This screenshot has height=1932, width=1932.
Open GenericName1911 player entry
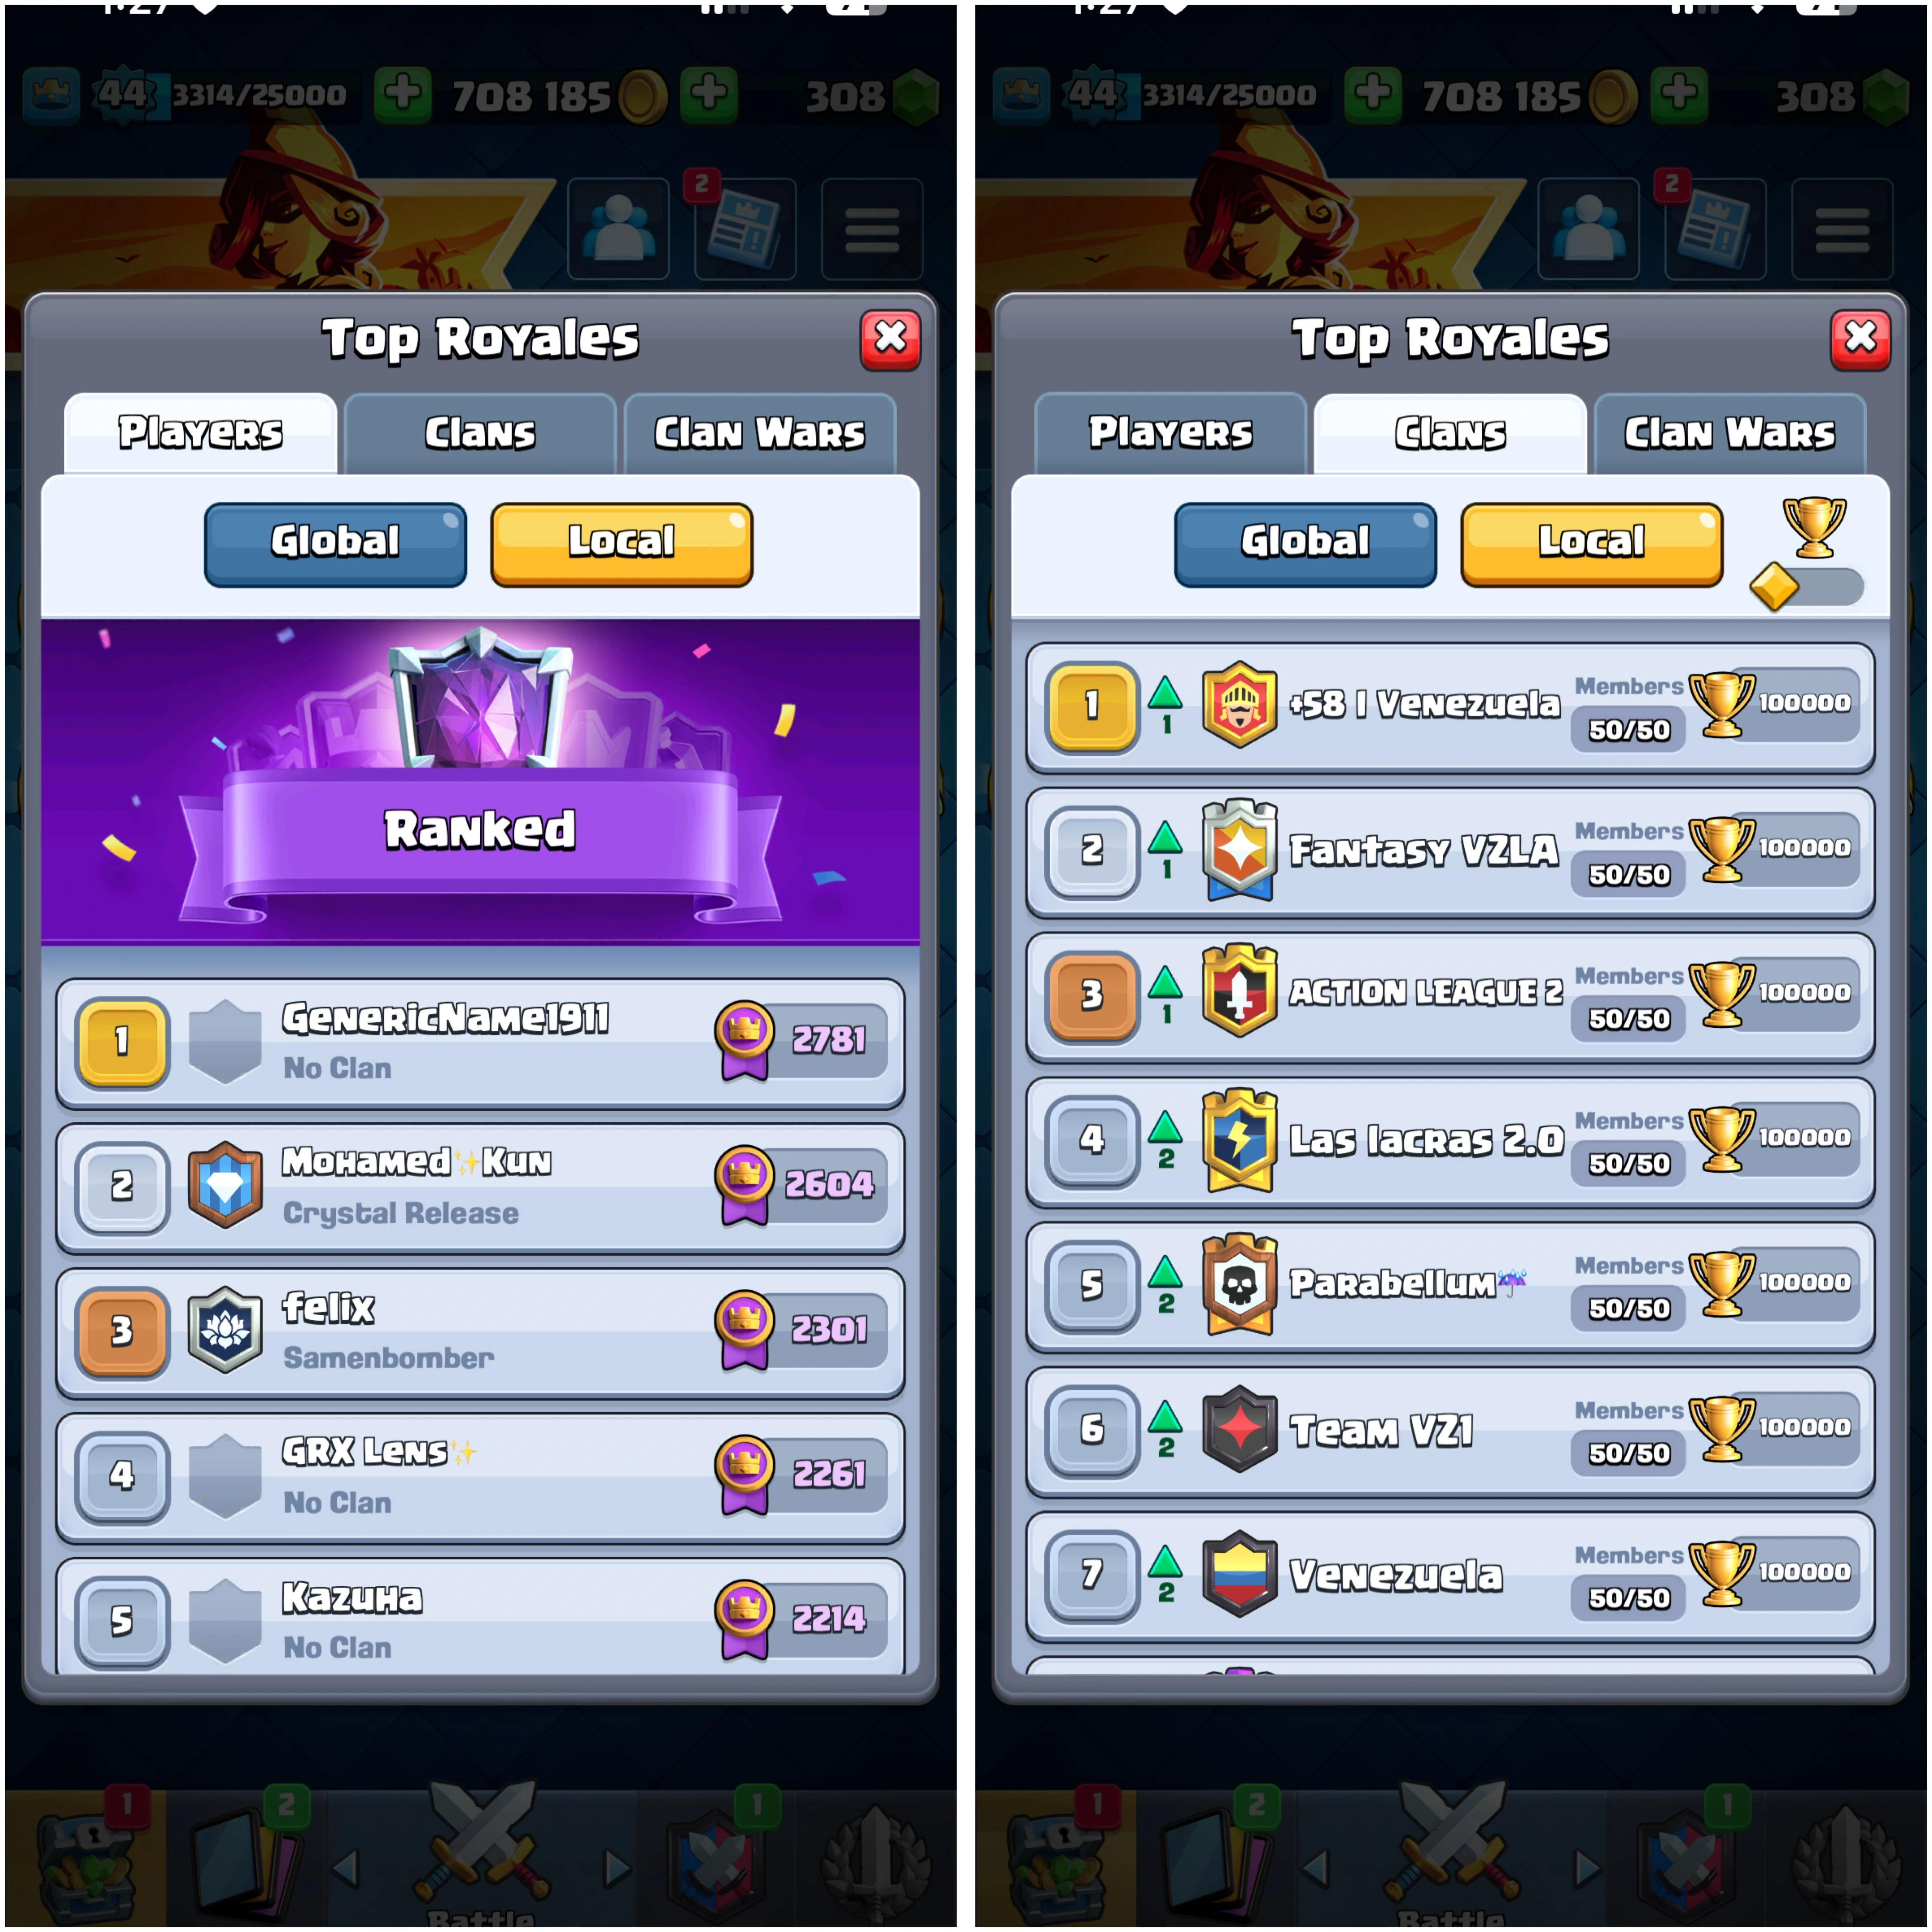click(x=480, y=1043)
